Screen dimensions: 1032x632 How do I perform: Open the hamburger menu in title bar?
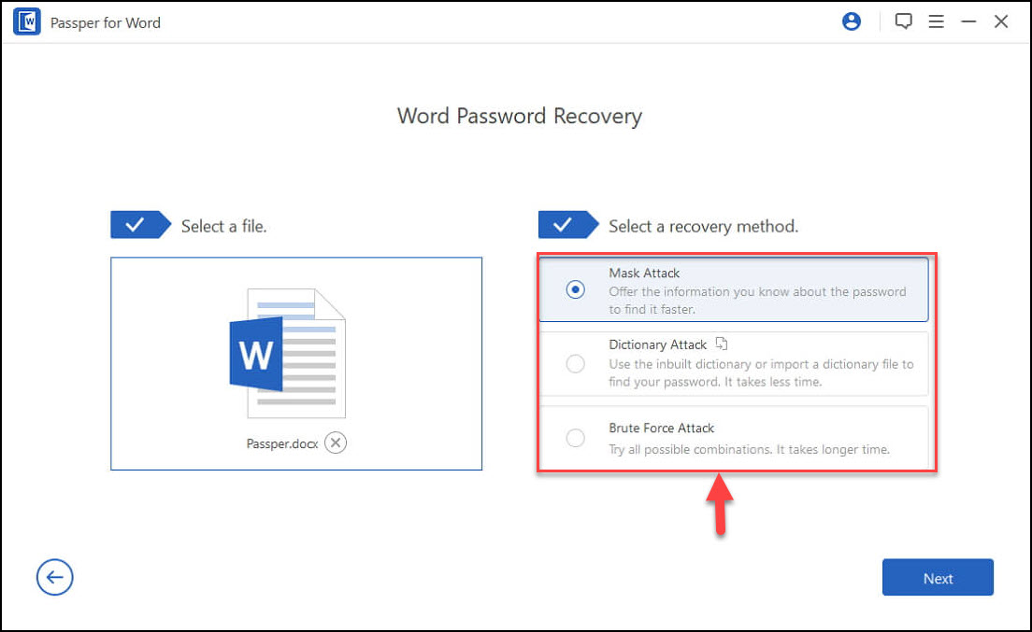[x=936, y=21]
